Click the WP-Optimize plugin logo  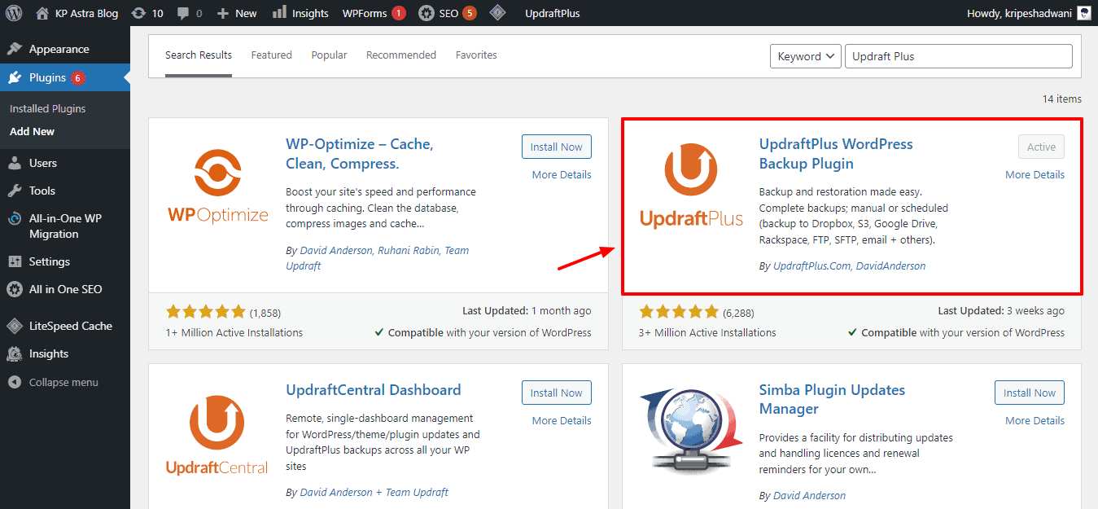point(217,186)
